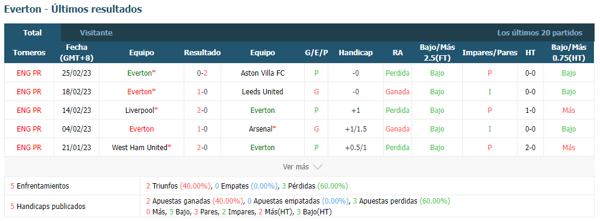Image resolution: width=600 pixels, height=221 pixels.
Task: Click Everton in the 04/02/23 row
Action: (142, 129)
